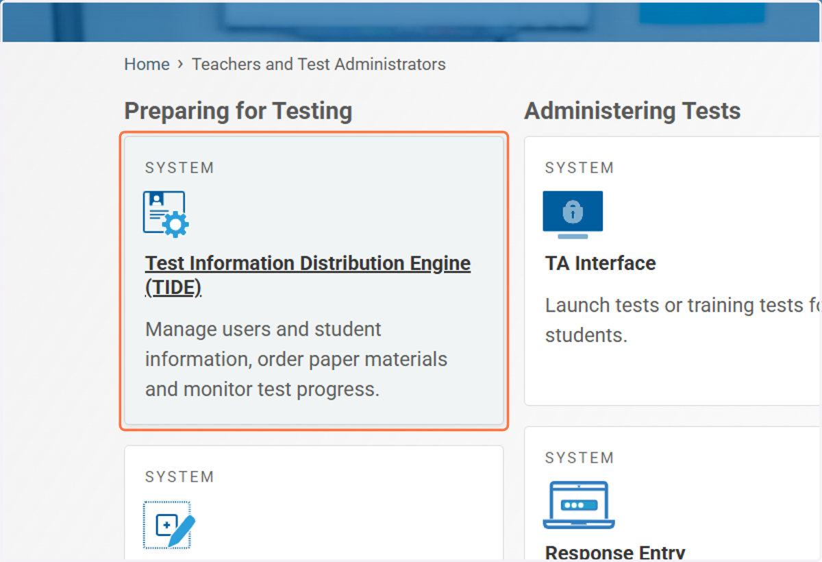The image size is (822, 562).
Task: Open the TA Interface link
Action: pyautogui.click(x=600, y=263)
